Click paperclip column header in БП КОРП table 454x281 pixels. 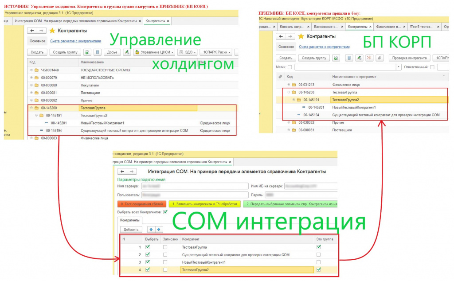pyautogui.click(x=280, y=77)
